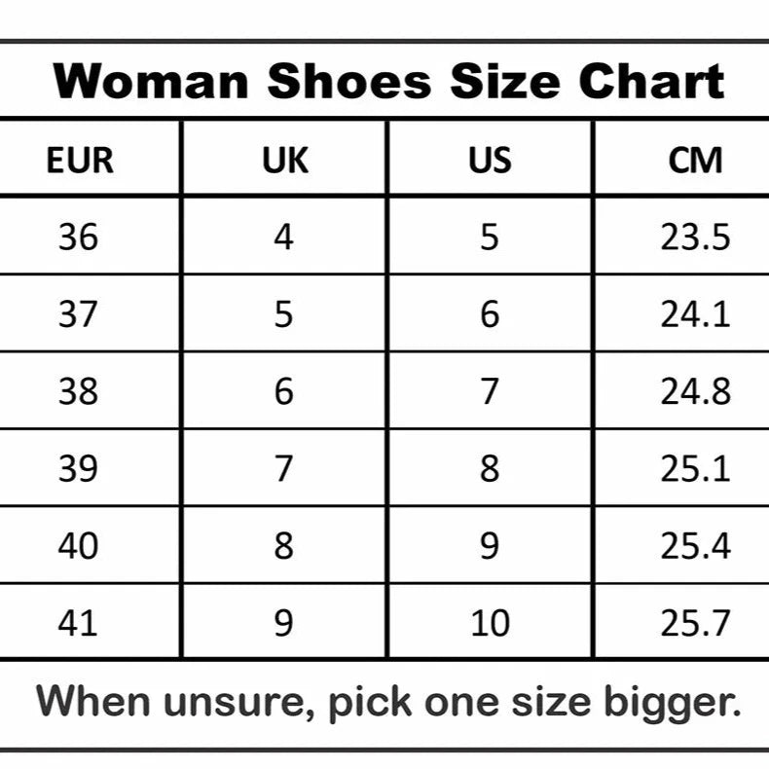Click the 25.7 CM cell
Image resolution: width=769 pixels, height=769 pixels.
pos(695,622)
